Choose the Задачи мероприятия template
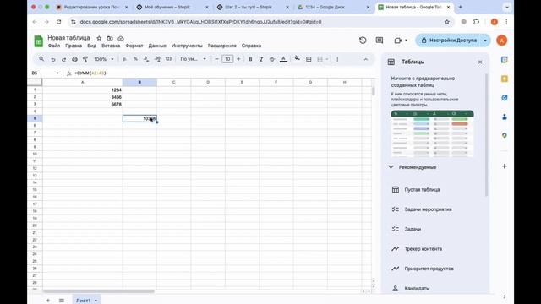Viewport: 541px width, 304px height. (x=428, y=209)
